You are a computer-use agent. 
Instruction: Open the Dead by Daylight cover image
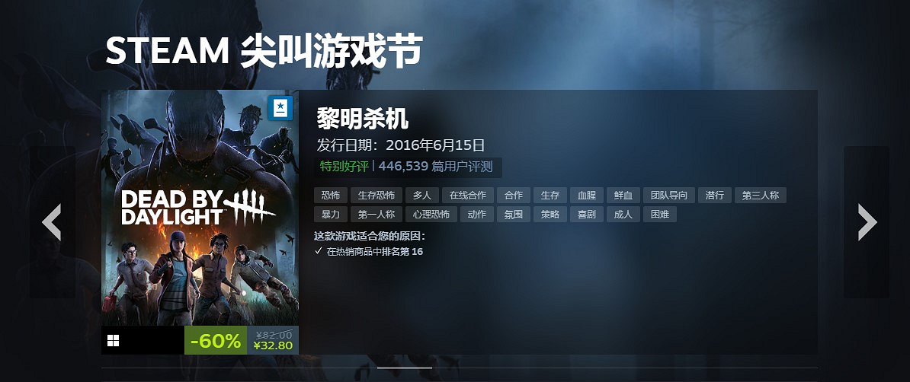[200, 208]
